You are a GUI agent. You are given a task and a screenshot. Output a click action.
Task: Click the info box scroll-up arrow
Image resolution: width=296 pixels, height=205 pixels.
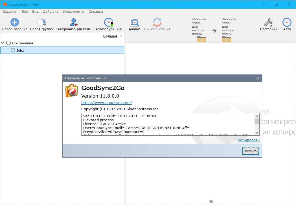[256, 116]
